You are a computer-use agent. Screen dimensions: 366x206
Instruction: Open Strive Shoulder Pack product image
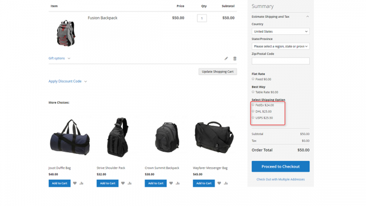point(118,137)
